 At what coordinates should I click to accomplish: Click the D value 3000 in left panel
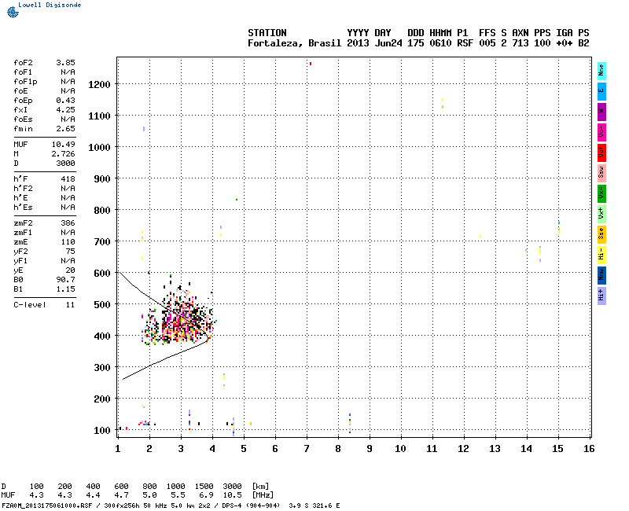tap(65, 164)
